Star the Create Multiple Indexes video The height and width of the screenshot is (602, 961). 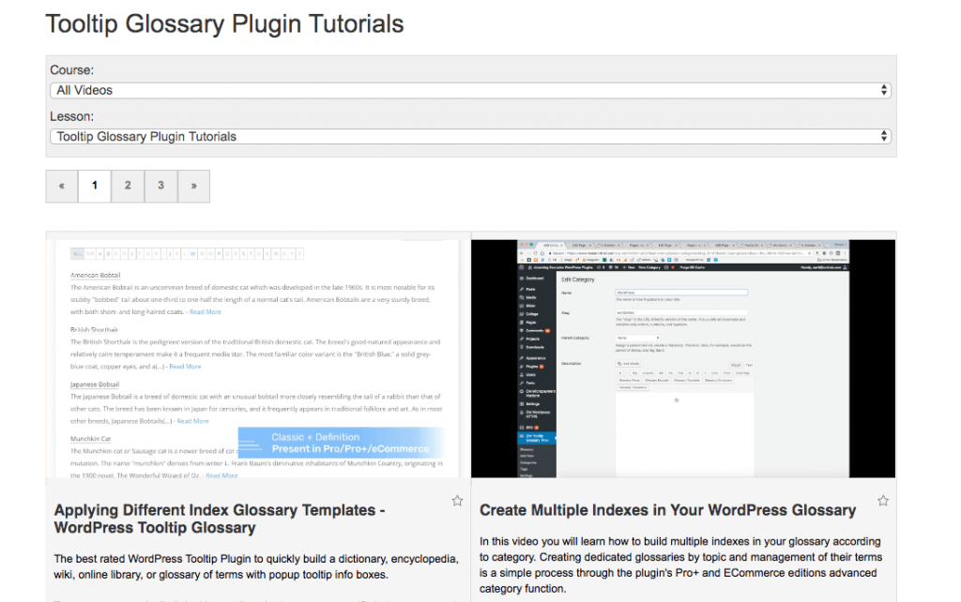click(x=883, y=501)
